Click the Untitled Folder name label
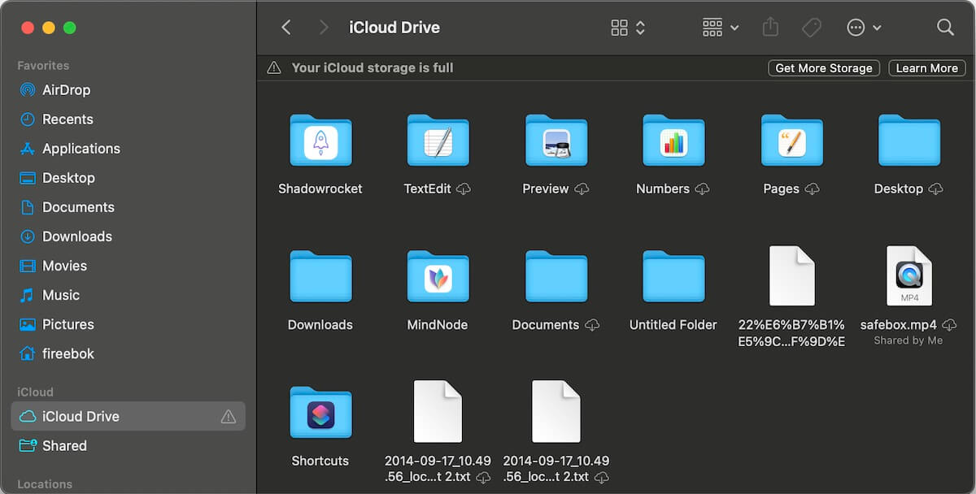Screen dimensions: 976x494 click(673, 325)
